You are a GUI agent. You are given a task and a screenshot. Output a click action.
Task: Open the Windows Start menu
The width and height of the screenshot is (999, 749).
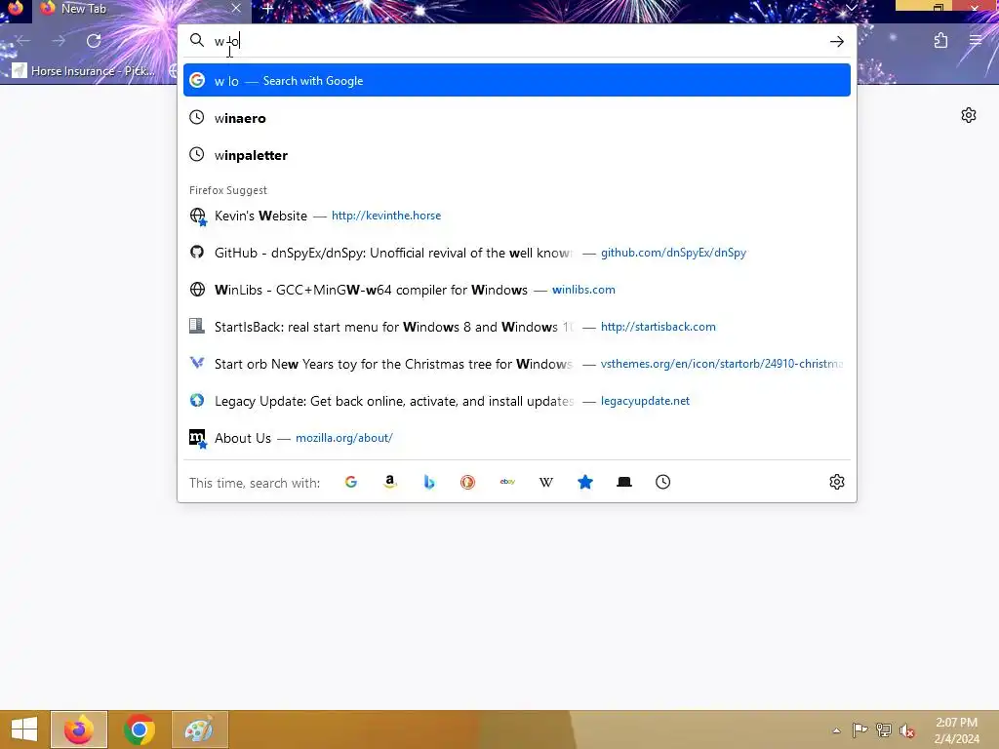coord(24,729)
